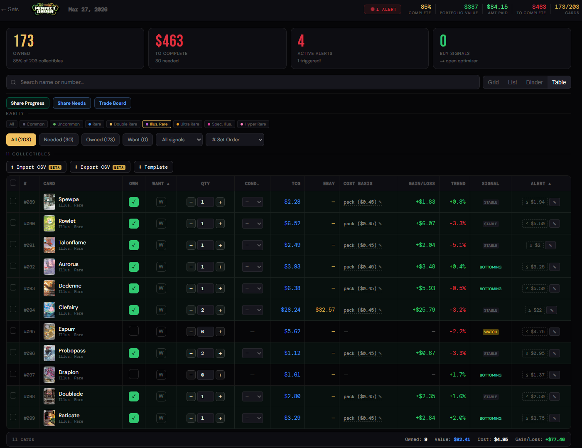582x448 pixels.
Task: Select the Table view tab
Action: coord(559,82)
